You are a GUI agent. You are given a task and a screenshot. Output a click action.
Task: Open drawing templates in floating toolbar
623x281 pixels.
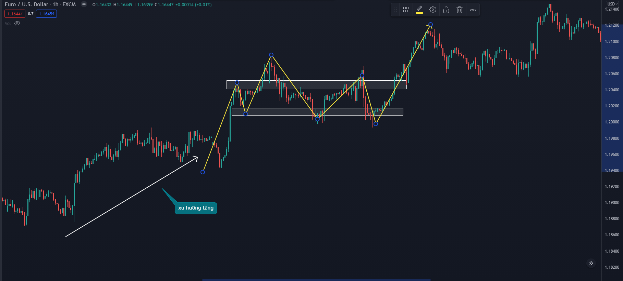pyautogui.click(x=406, y=10)
